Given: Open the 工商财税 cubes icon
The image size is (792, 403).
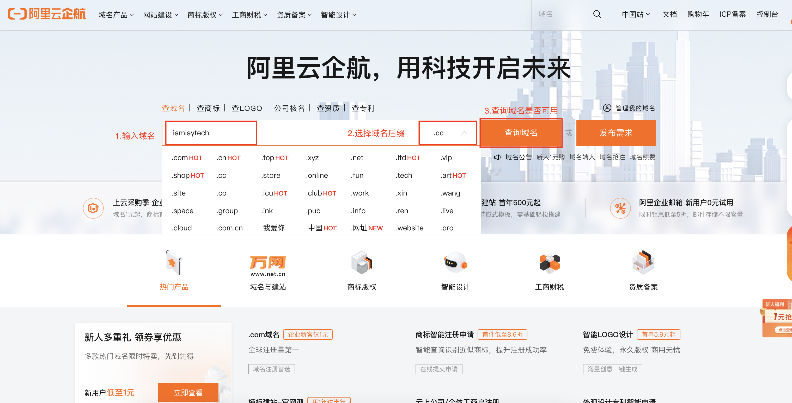Looking at the screenshot, I should point(549,263).
